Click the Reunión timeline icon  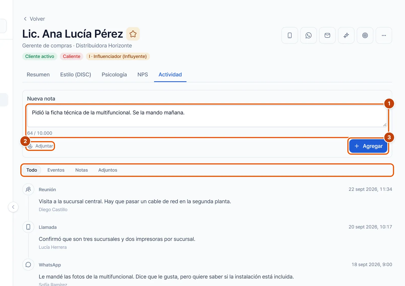(28, 189)
